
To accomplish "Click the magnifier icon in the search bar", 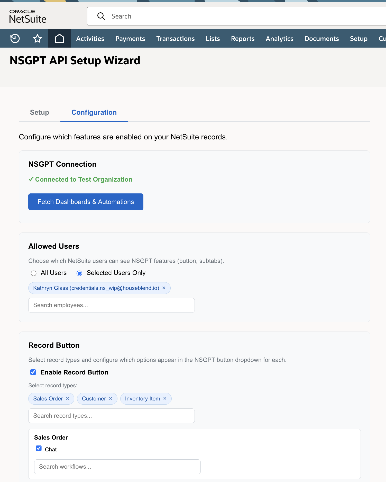I will pyautogui.click(x=101, y=16).
